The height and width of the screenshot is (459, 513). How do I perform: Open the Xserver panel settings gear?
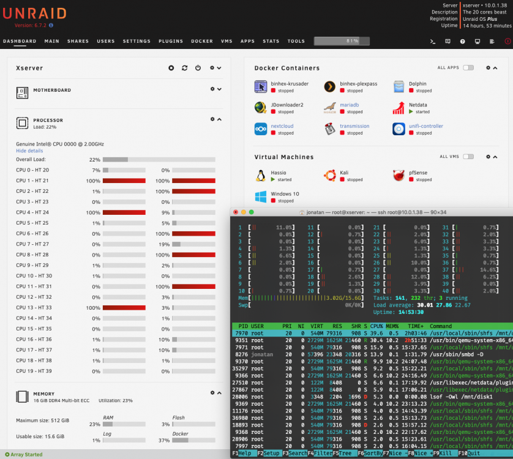(x=212, y=68)
